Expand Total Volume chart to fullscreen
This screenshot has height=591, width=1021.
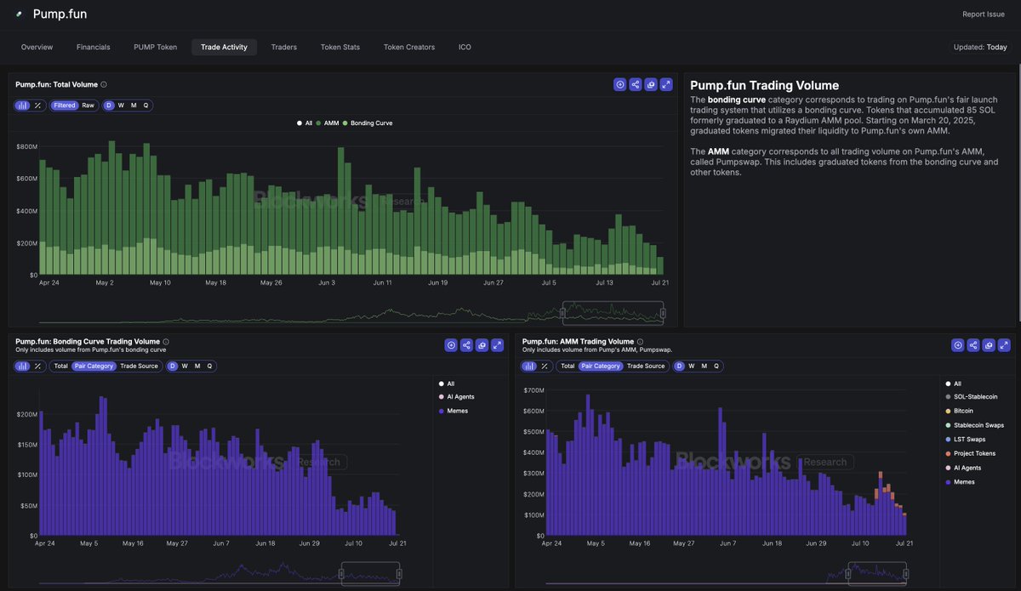[x=666, y=84]
